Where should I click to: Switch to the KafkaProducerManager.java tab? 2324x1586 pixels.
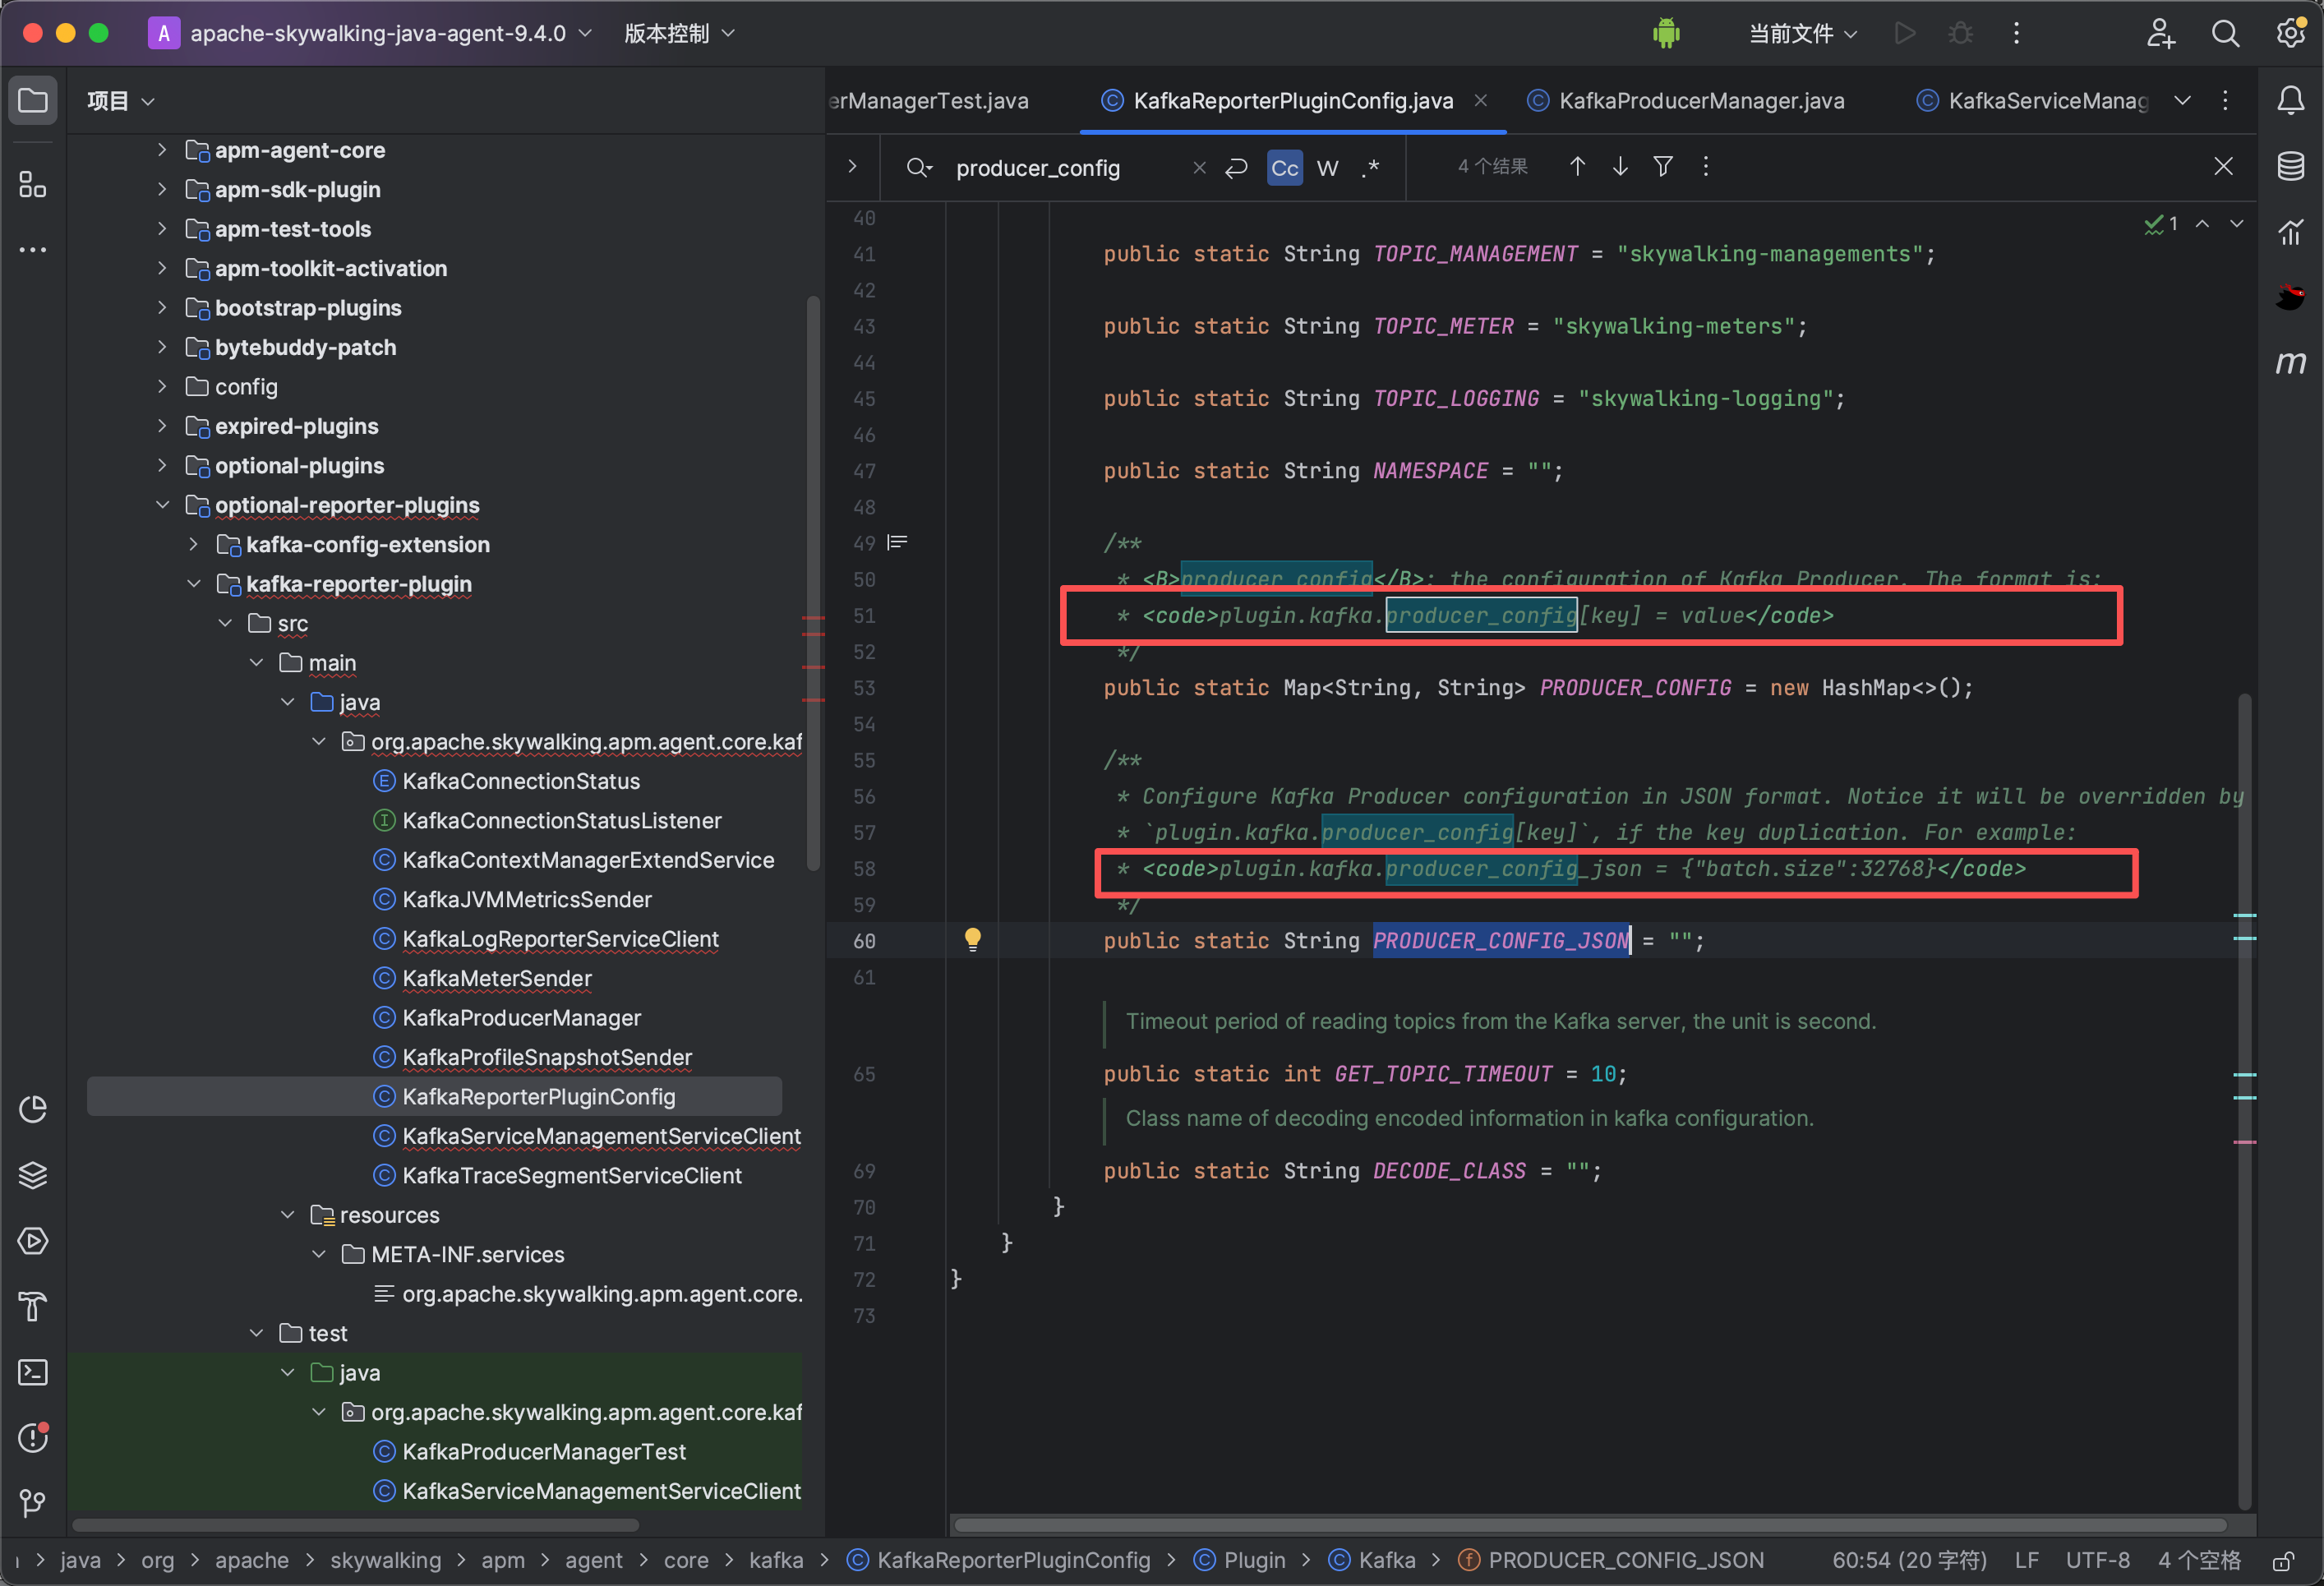pyautogui.click(x=1700, y=101)
